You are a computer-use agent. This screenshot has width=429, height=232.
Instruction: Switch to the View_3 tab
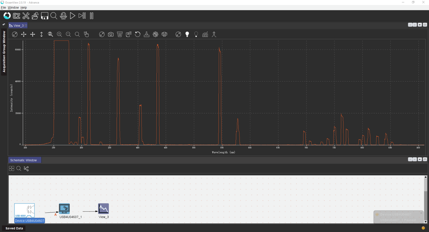(x=18, y=26)
